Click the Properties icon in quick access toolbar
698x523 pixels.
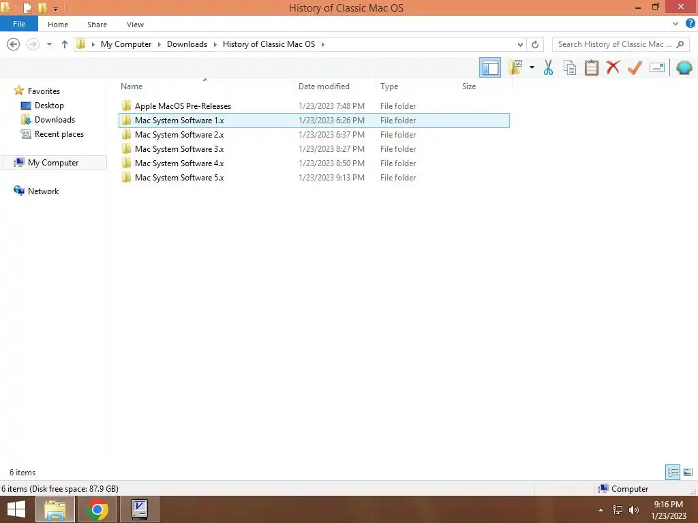pos(27,7)
